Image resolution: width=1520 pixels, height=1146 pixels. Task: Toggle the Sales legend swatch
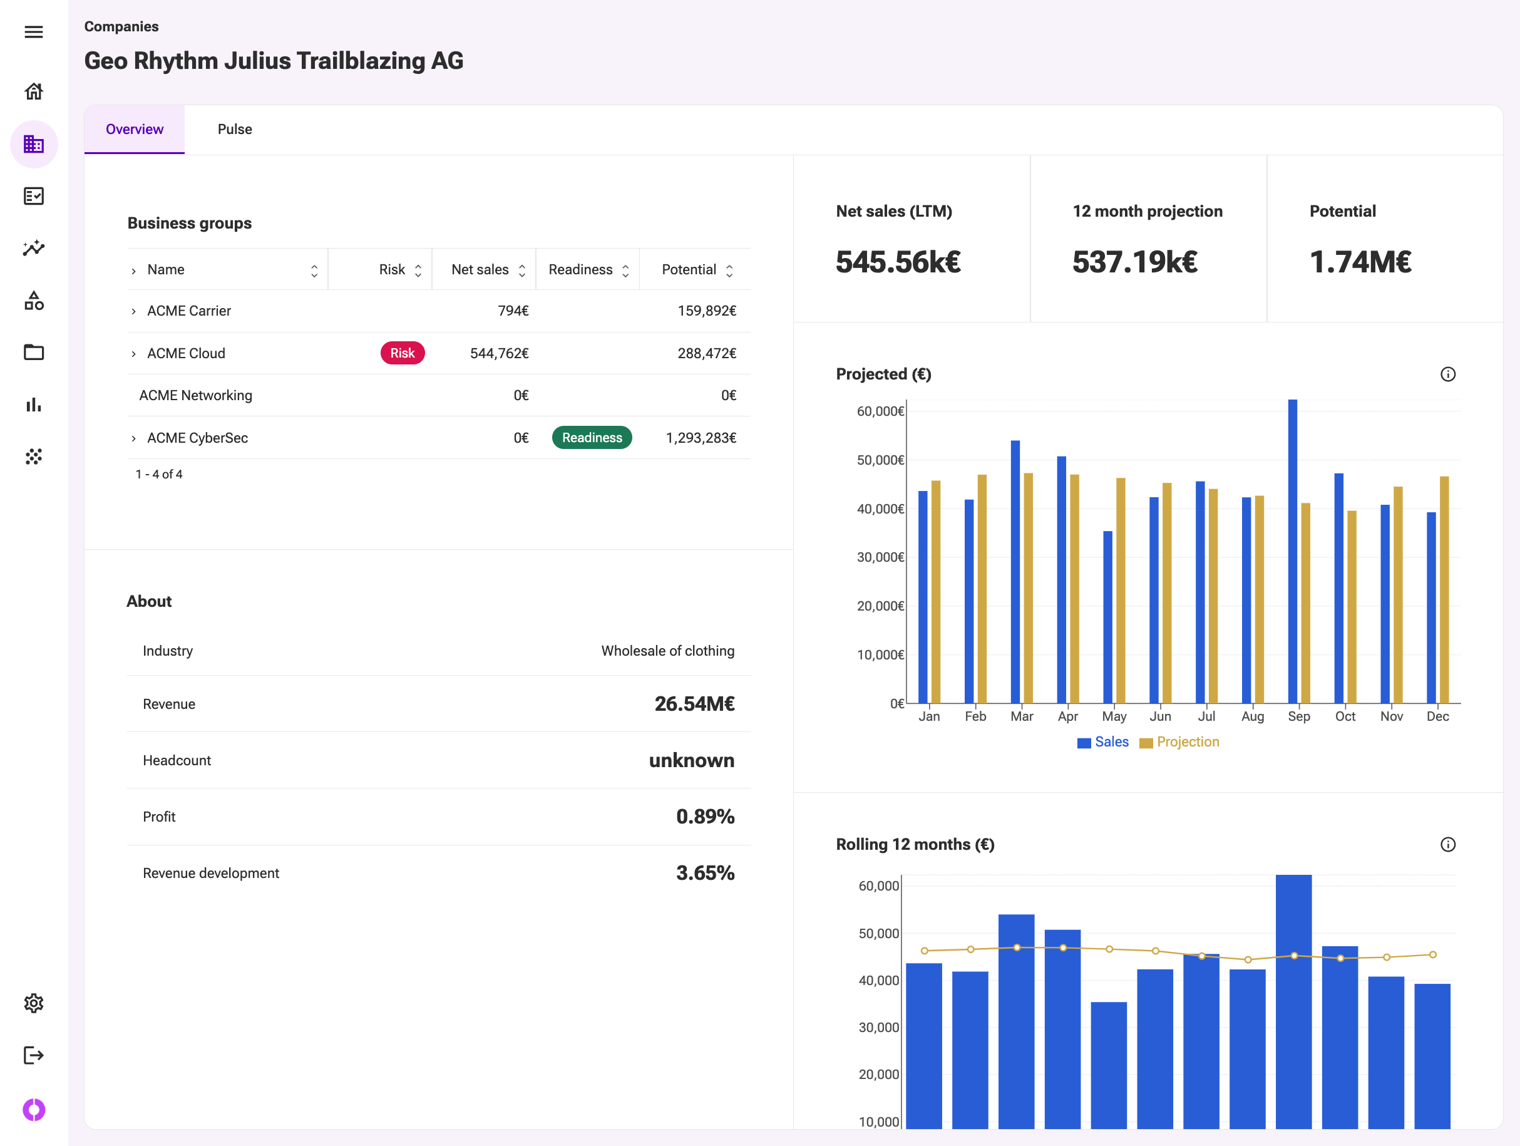point(1084,743)
